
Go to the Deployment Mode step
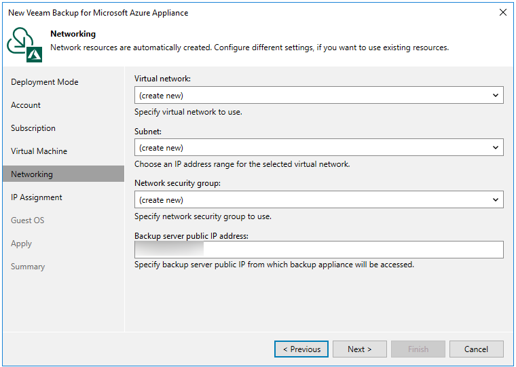(45, 82)
